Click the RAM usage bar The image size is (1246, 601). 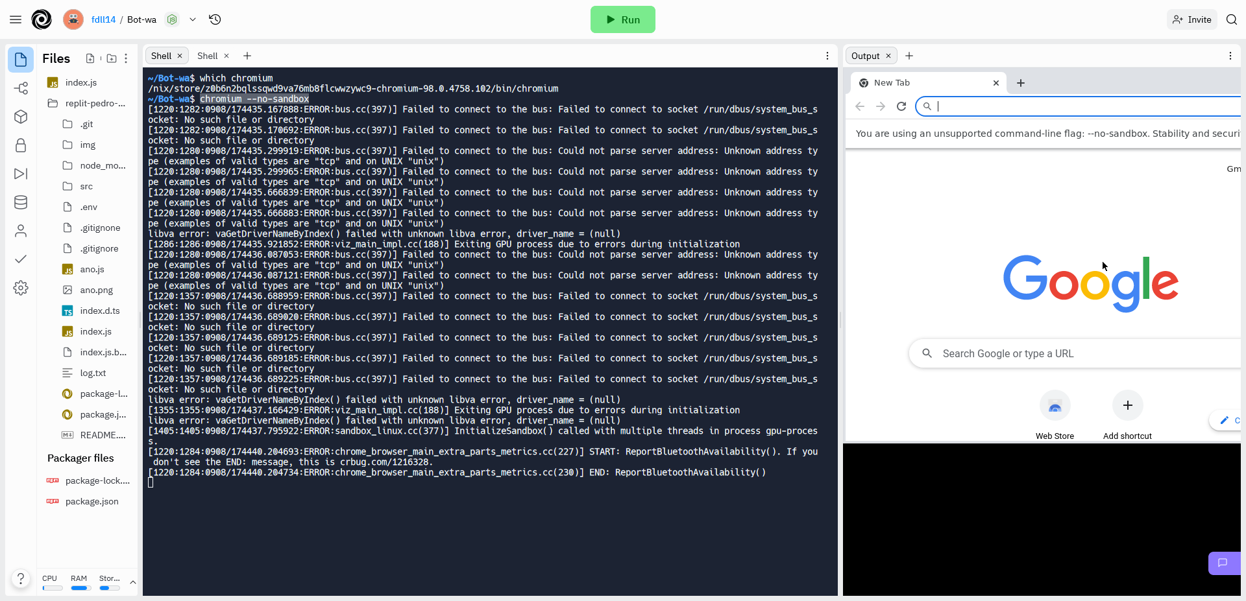[81, 588]
